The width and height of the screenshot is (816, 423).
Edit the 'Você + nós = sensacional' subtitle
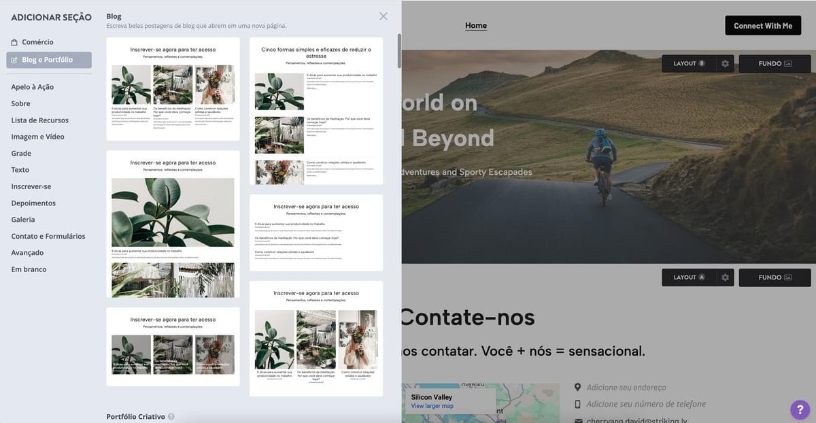click(523, 352)
